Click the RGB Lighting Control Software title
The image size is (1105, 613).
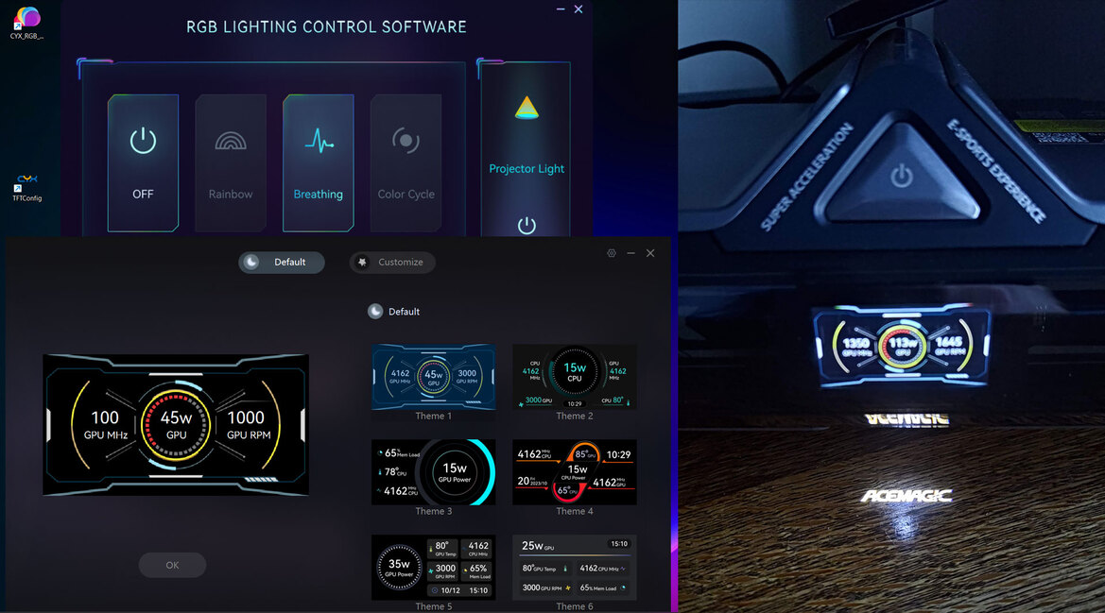click(x=326, y=26)
